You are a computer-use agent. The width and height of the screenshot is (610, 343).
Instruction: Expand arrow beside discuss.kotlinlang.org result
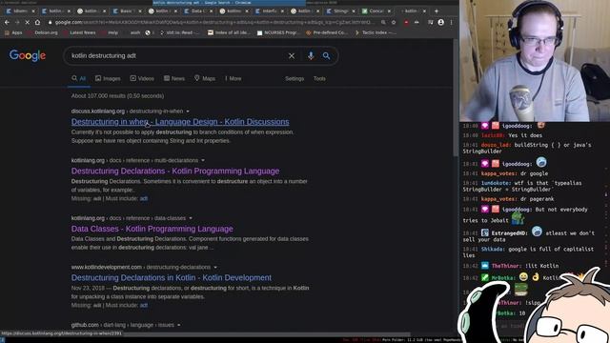188,111
